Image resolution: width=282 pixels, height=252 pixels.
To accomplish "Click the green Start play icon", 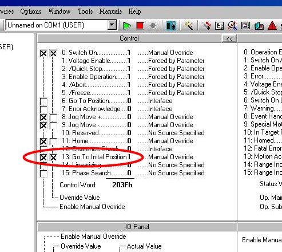I will (127, 26).
